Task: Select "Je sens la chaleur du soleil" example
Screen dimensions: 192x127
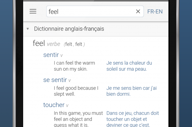Action: click(129, 66)
